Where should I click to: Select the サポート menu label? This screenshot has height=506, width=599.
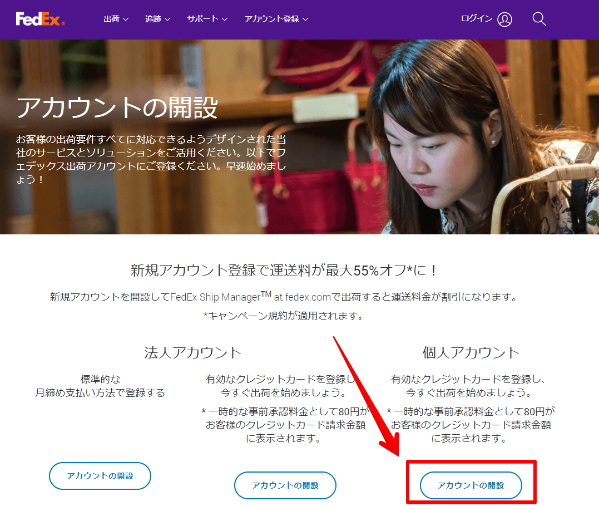click(202, 19)
